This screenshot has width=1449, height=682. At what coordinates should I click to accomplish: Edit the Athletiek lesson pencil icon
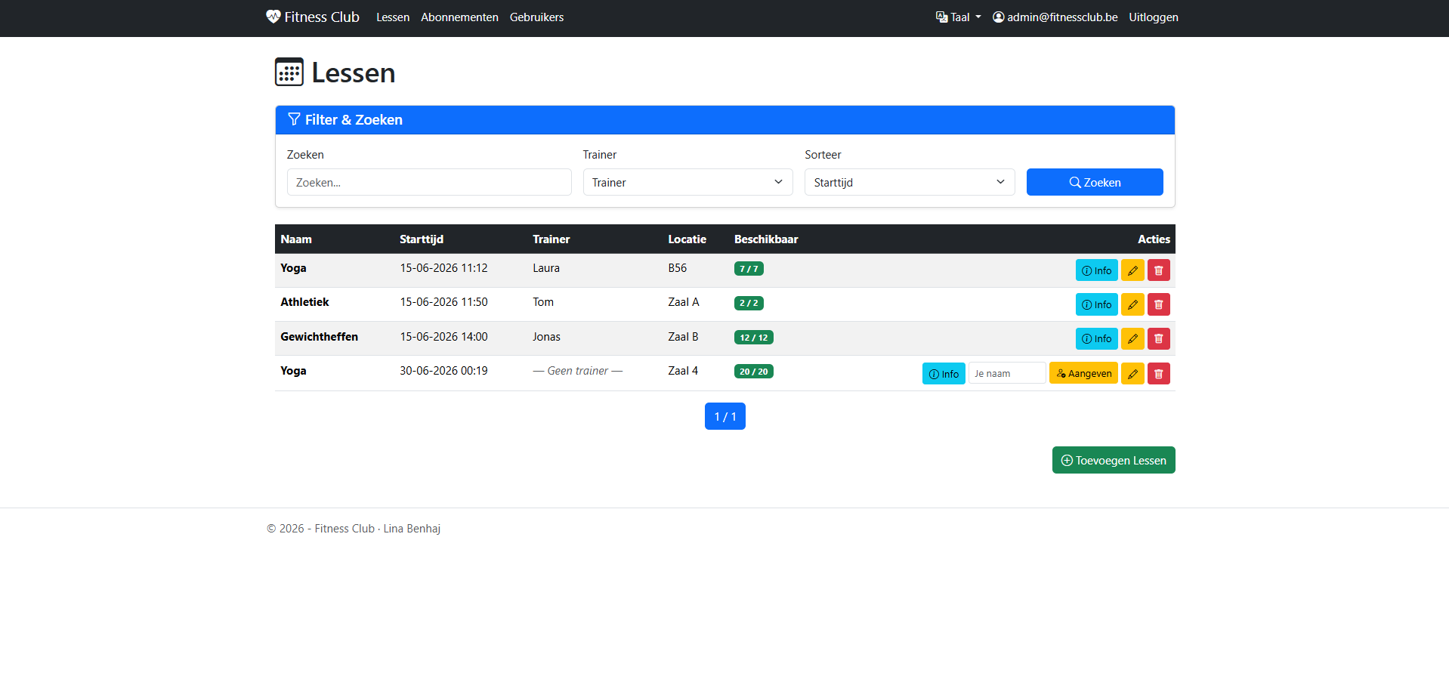point(1132,304)
